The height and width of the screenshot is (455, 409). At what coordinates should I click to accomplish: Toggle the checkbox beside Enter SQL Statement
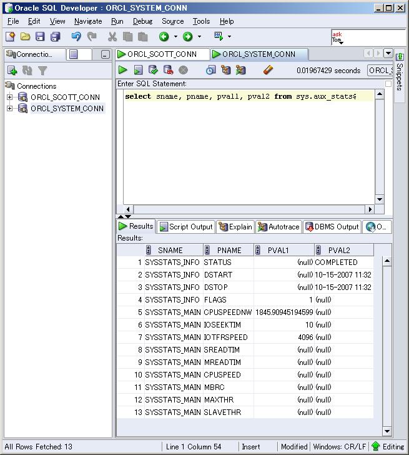(x=388, y=84)
